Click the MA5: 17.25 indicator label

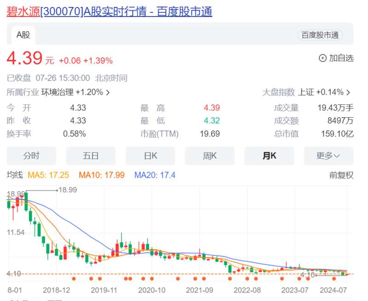coord(48,175)
